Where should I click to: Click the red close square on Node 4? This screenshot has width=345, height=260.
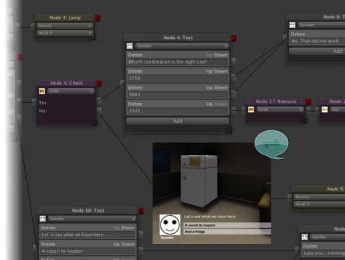[x=233, y=38]
